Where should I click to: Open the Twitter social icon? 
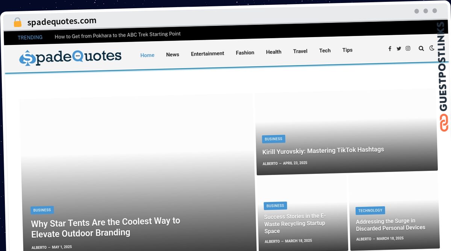(x=399, y=49)
